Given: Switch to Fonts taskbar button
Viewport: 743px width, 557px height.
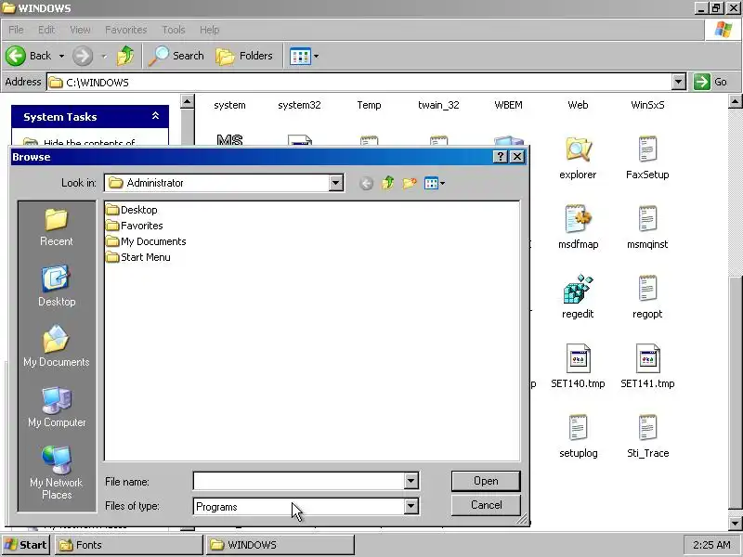Looking at the screenshot, I should coord(128,545).
